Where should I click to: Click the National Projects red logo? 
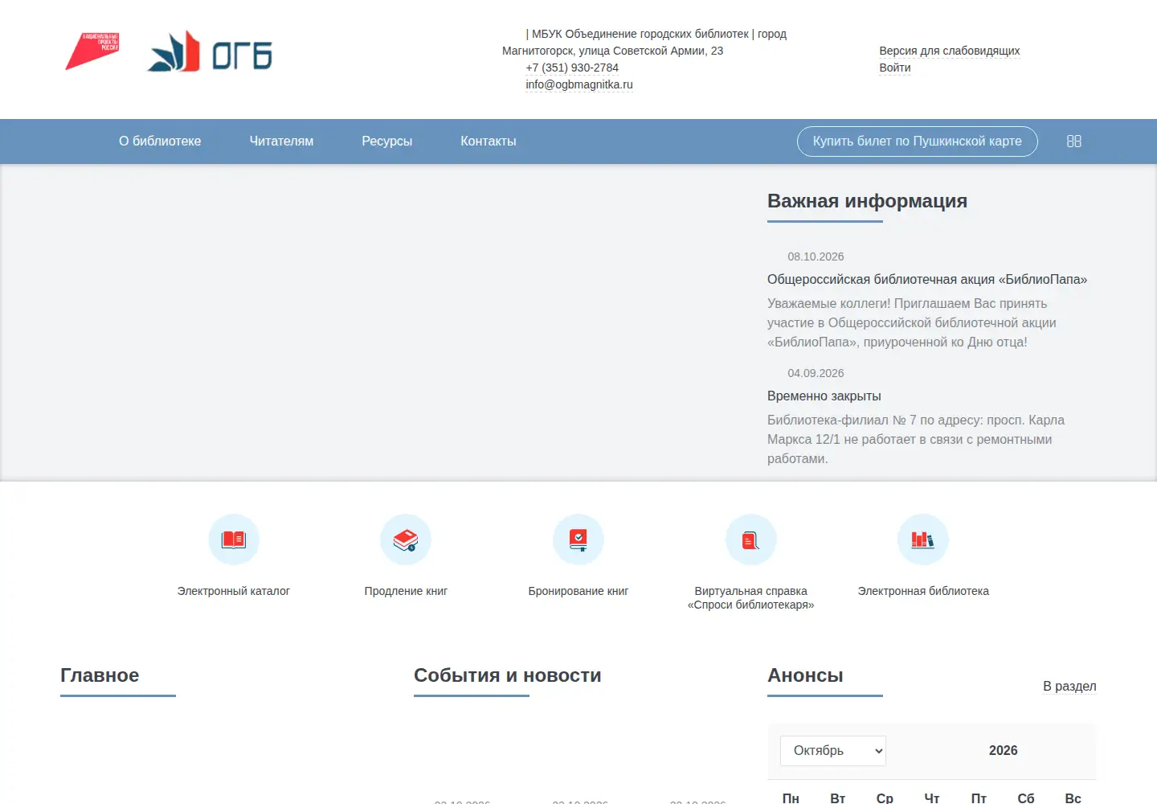[92, 51]
